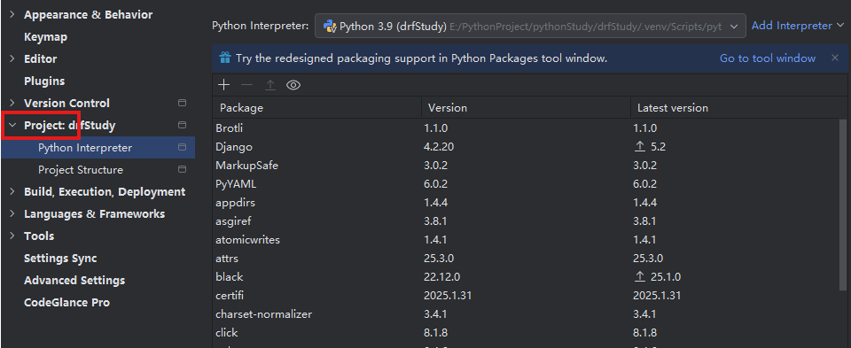Click project-level icon beside Project Structure
The image size is (851, 348).
tap(183, 170)
